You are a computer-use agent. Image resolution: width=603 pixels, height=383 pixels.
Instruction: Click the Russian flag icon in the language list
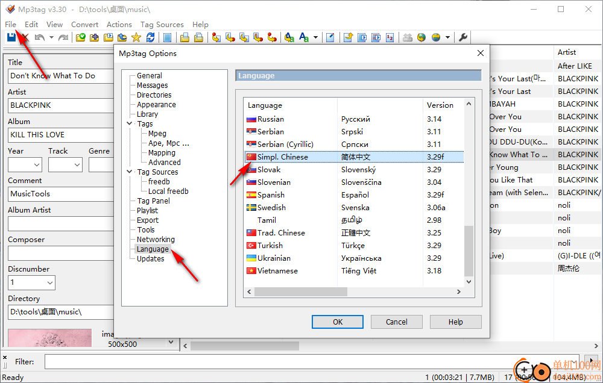point(251,119)
